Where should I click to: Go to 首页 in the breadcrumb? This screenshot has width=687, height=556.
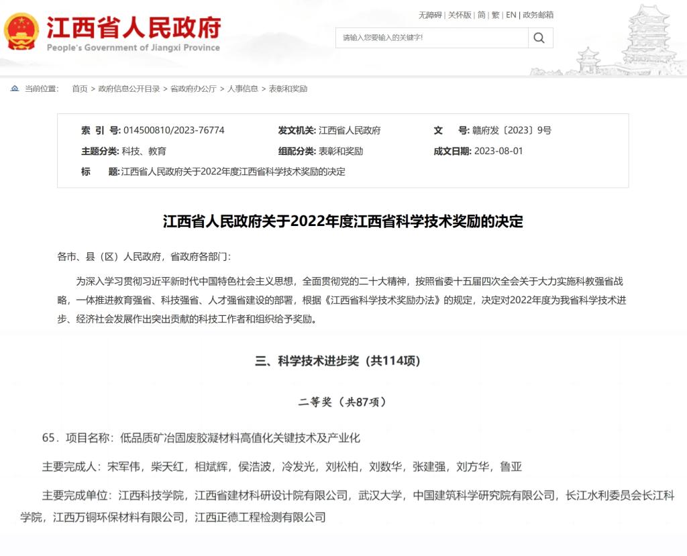click(x=80, y=89)
